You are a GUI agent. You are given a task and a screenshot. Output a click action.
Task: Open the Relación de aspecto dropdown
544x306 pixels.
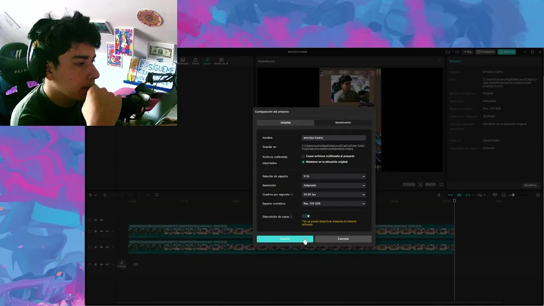[x=334, y=176]
